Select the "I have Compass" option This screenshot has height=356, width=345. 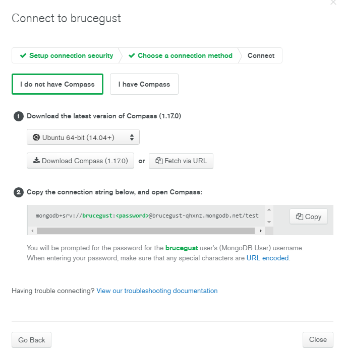point(144,84)
